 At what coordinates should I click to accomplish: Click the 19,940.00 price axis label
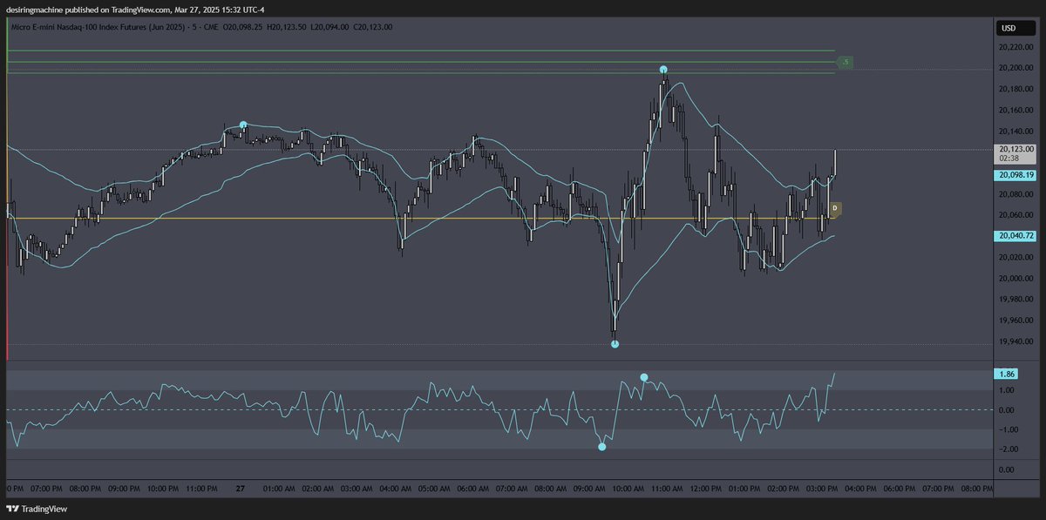point(1017,341)
